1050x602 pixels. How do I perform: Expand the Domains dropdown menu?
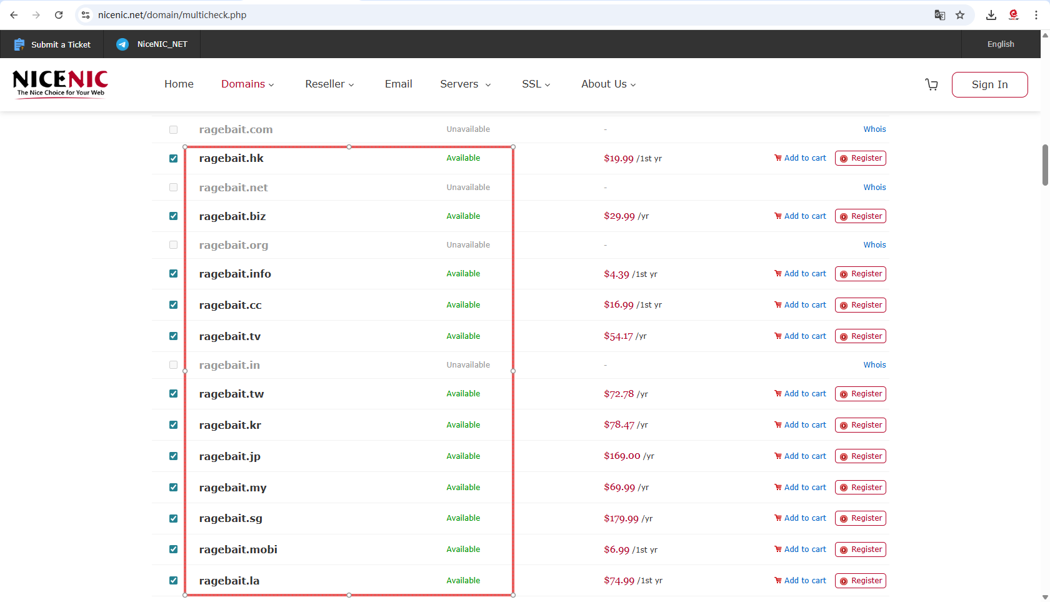(x=247, y=84)
